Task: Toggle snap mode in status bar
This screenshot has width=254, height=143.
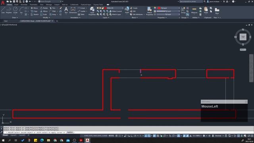Action: (119, 136)
